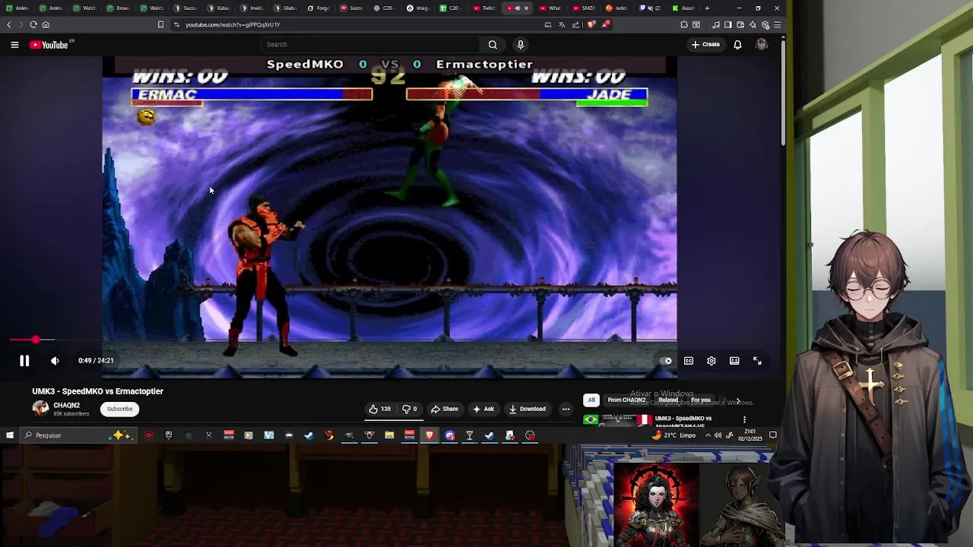Click the CHAQN2 channel avatar

click(40, 409)
